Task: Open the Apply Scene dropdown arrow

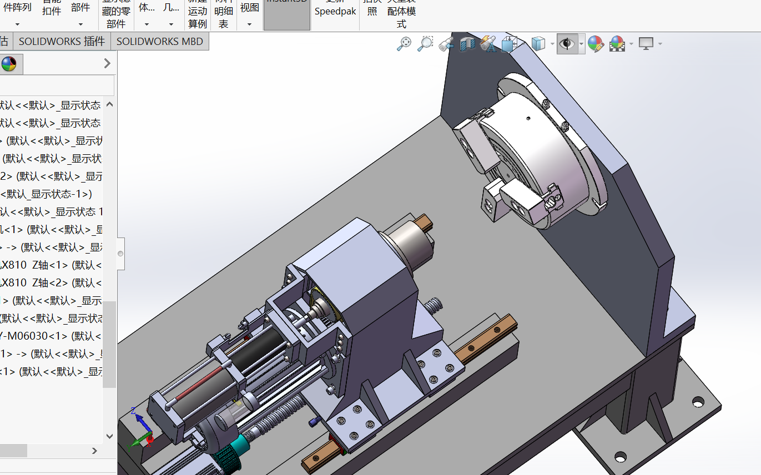Action: pyautogui.click(x=631, y=44)
